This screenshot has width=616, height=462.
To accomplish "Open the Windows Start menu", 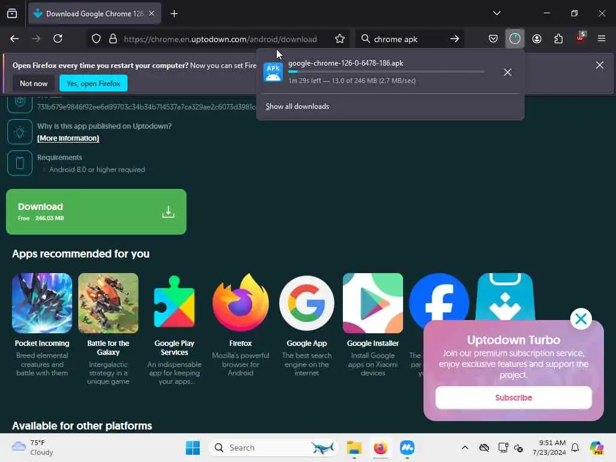I will (x=192, y=448).
